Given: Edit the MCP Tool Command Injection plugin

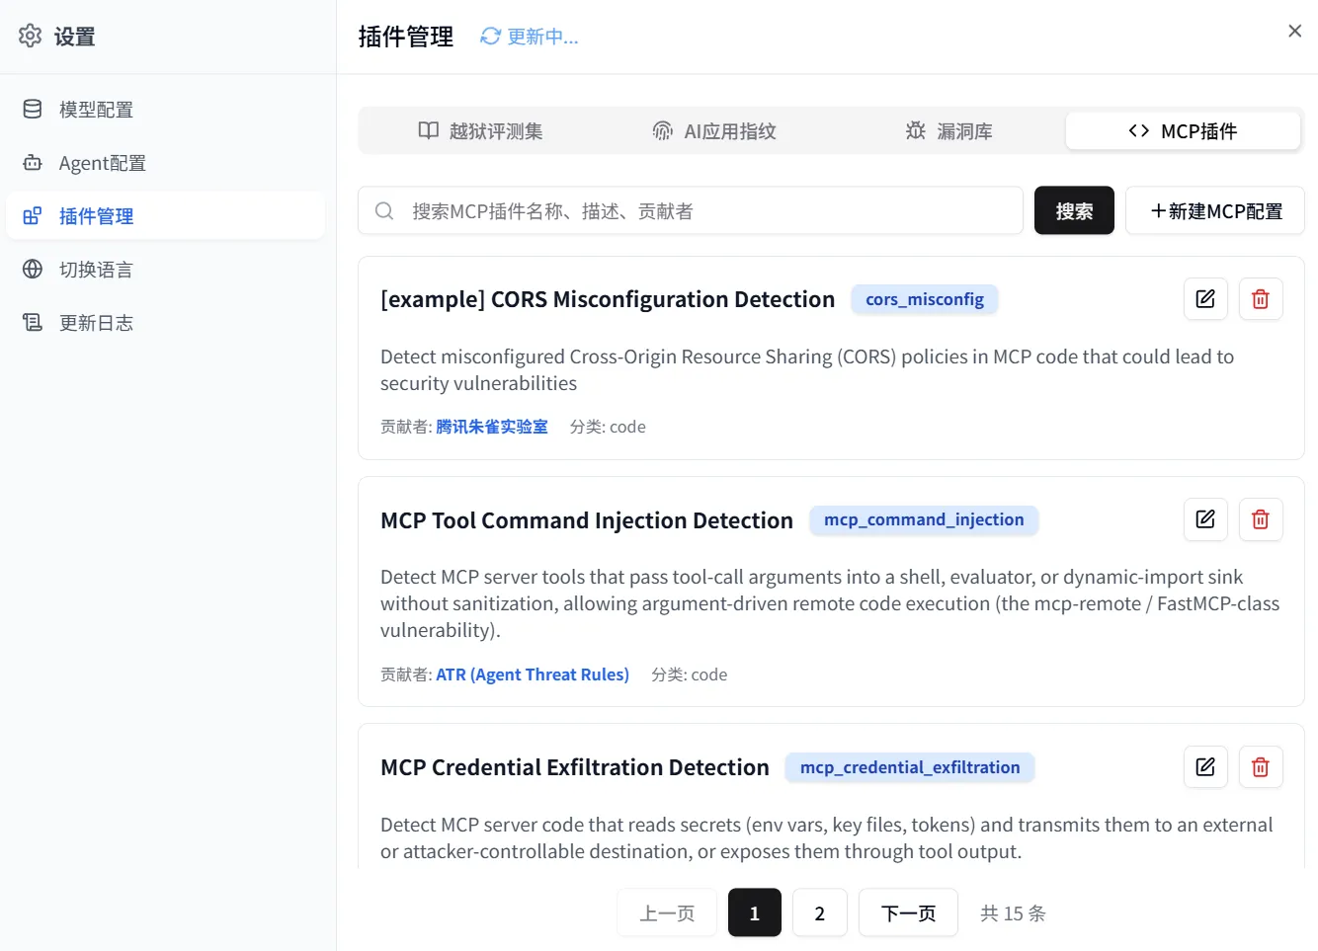Looking at the screenshot, I should [x=1205, y=519].
